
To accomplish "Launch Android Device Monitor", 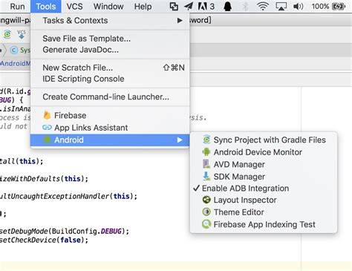I will click(264, 152).
